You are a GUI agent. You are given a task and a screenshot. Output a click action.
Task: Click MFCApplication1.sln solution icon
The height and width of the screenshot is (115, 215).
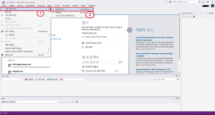[x=10, y=66]
